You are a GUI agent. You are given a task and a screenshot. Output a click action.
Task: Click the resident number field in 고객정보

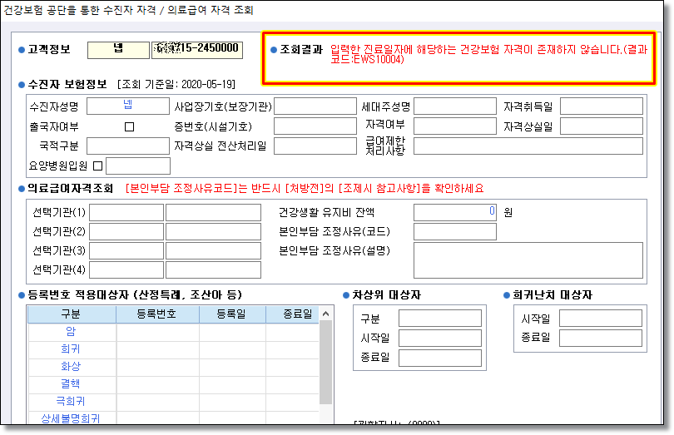coord(197,49)
